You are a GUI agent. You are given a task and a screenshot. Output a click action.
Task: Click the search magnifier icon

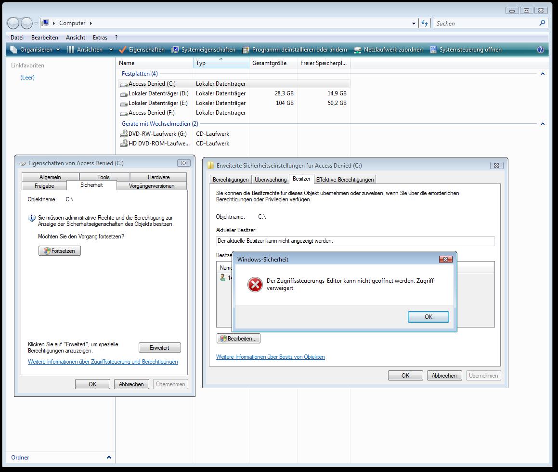pos(542,23)
